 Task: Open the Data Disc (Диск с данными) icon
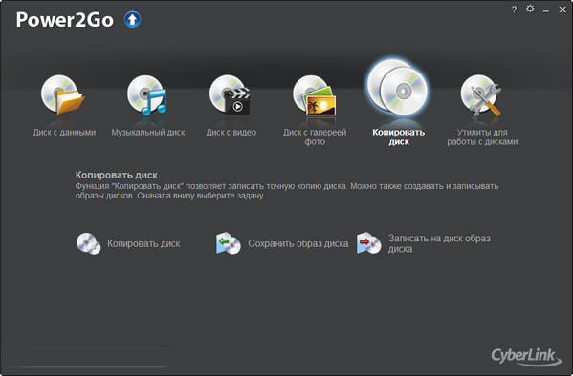pyautogui.click(x=63, y=94)
